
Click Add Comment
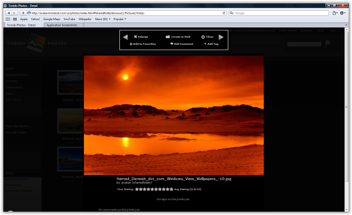click(x=182, y=44)
